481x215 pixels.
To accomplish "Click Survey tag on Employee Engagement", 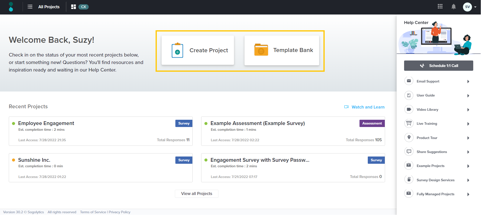I will [184, 123].
